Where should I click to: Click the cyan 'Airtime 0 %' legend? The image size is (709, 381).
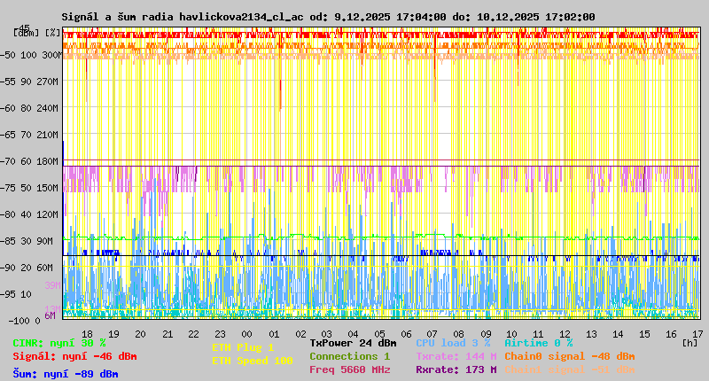click(x=538, y=343)
